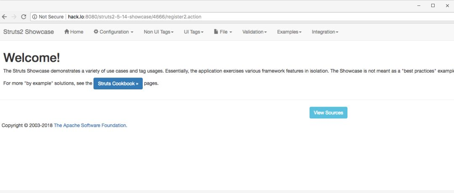Open The Apache Software Foundation link

[90, 125]
